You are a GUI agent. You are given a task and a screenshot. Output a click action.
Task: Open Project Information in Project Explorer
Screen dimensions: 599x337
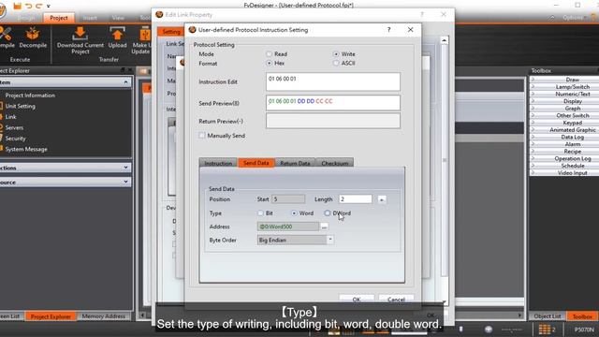(x=30, y=95)
